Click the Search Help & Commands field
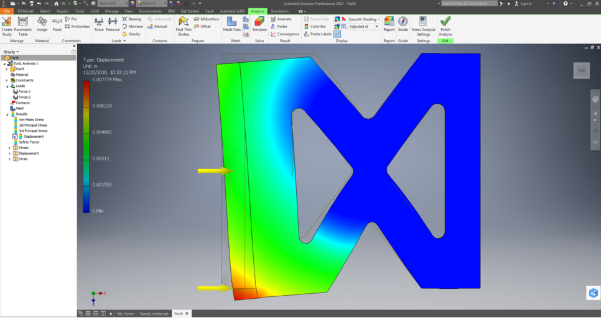The height and width of the screenshot is (318, 601). pyautogui.click(x=472, y=4)
